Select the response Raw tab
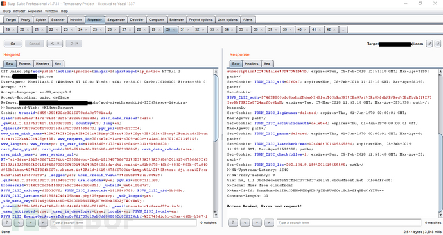The height and width of the screenshot is (235, 443). (236, 63)
